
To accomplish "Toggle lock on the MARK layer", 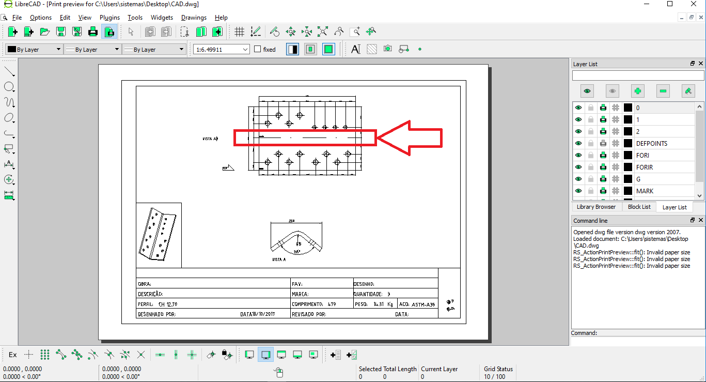I will click(591, 191).
